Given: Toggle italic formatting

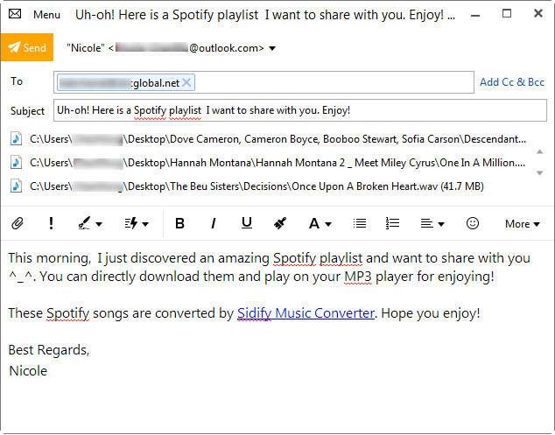Looking at the screenshot, I should (213, 223).
